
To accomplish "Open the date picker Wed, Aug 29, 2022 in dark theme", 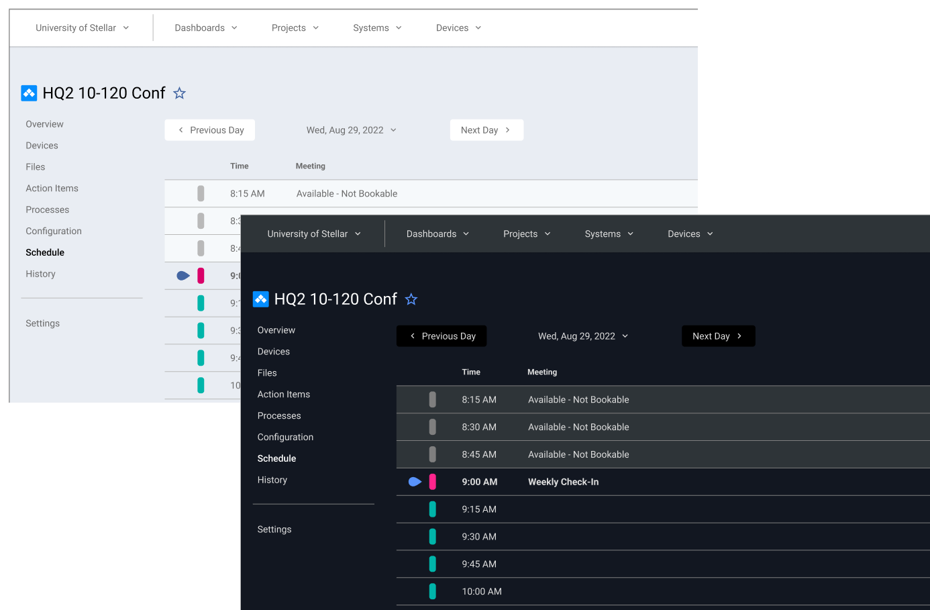I will pos(582,336).
